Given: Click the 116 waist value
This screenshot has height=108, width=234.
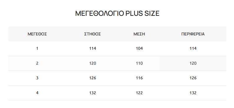Looking at the screenshot, I should tap(139, 78).
